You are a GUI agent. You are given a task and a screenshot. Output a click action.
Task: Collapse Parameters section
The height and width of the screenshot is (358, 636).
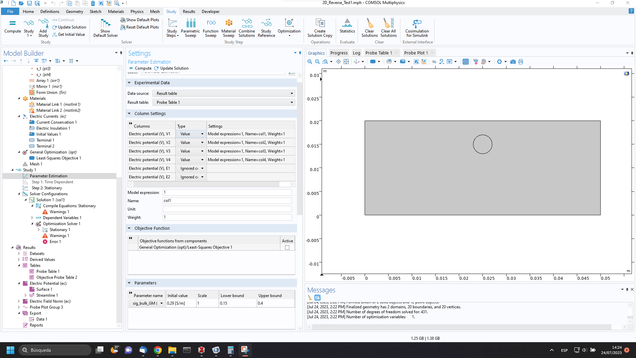[x=129, y=283]
